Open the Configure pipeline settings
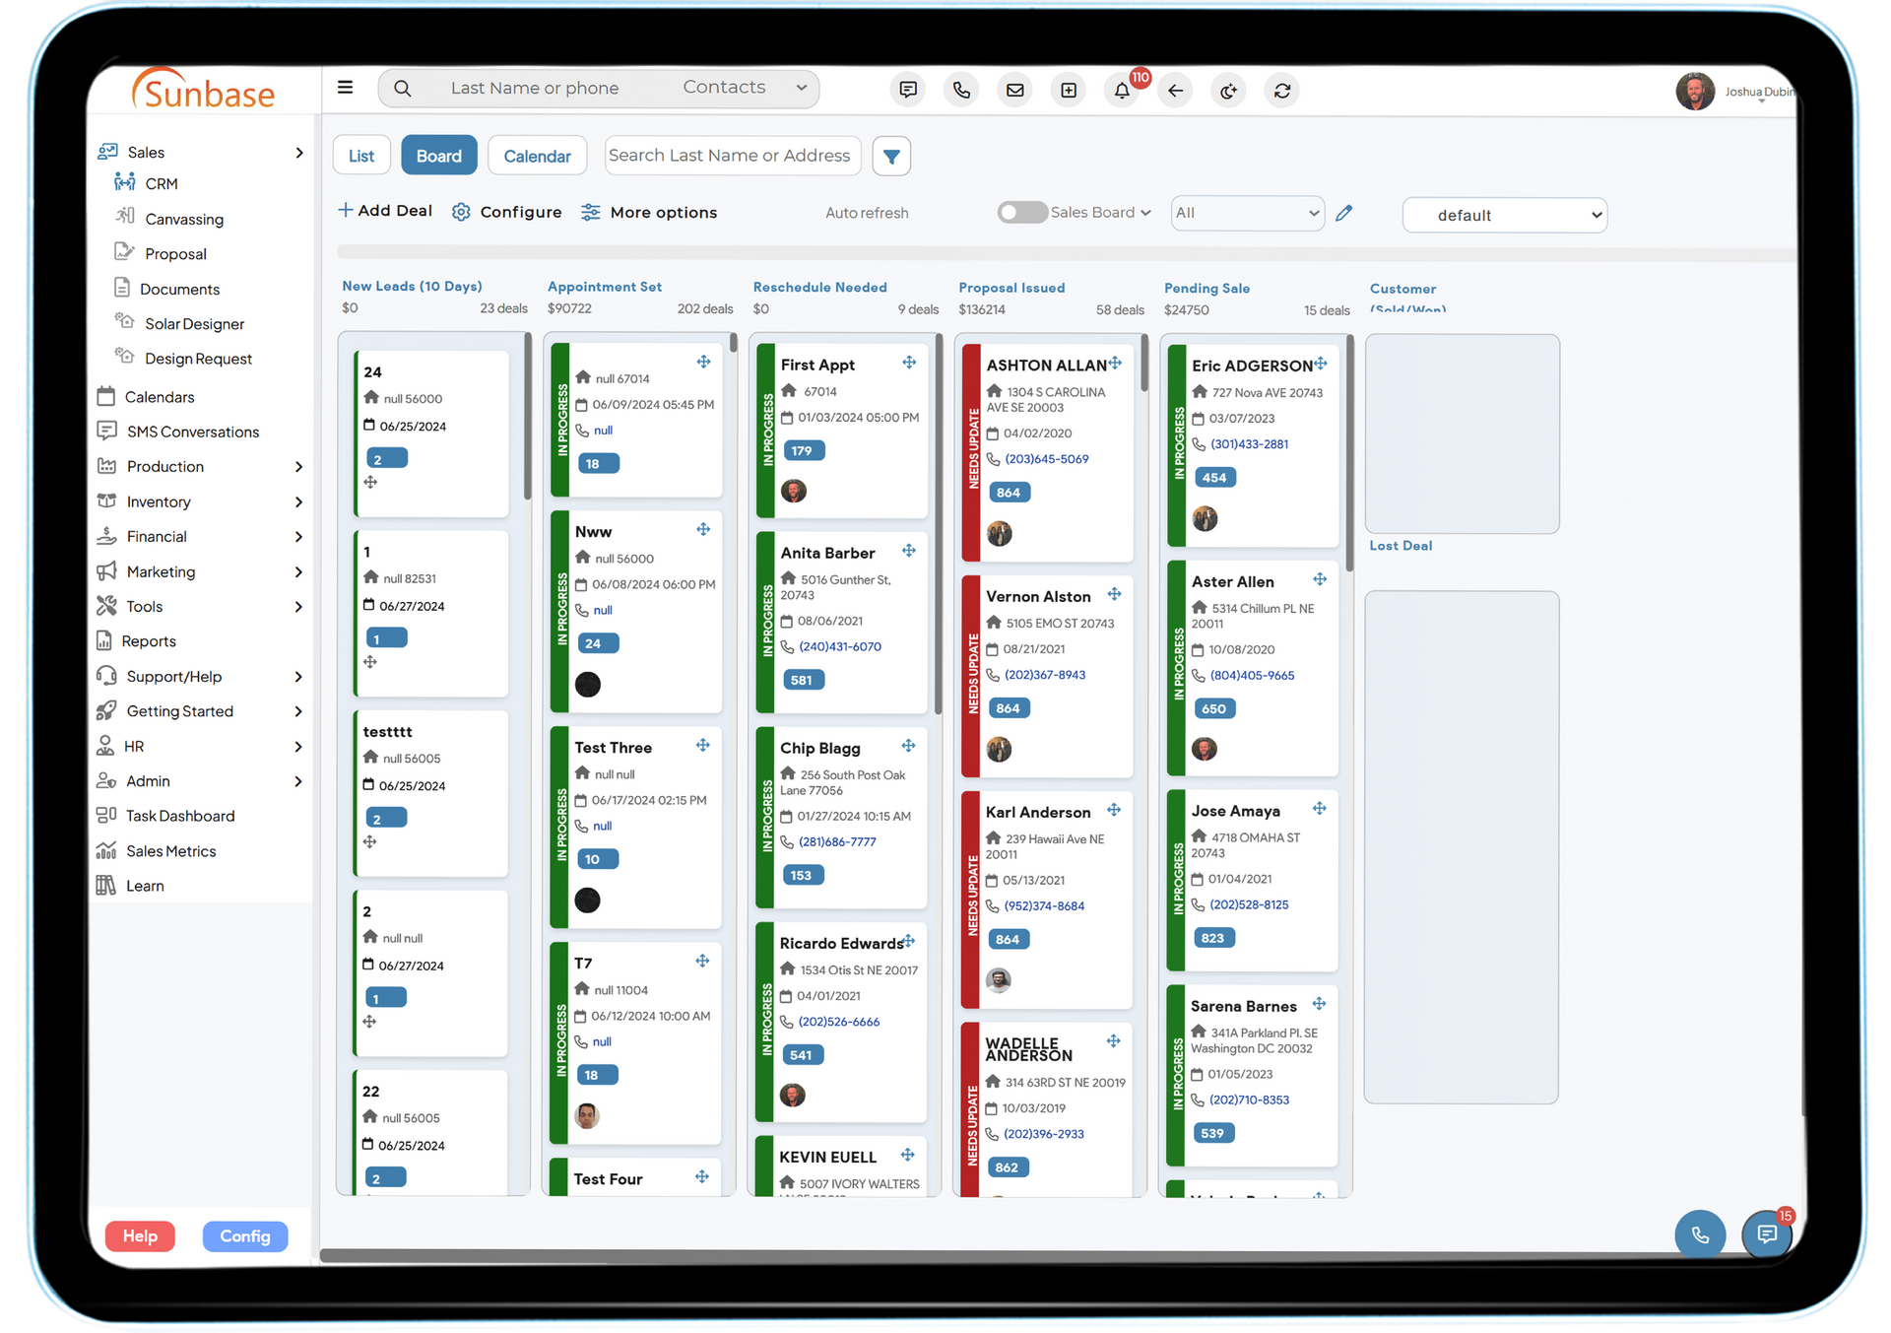This screenshot has width=1891, height=1333. (x=506, y=212)
